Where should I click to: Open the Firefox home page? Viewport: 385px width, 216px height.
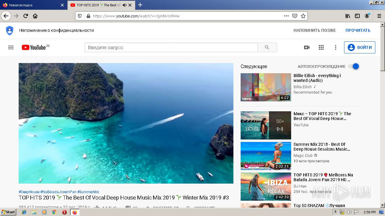tap(35, 16)
